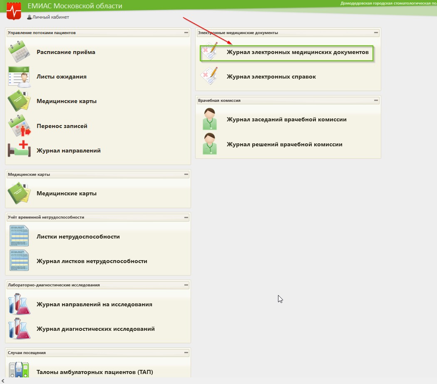This screenshot has width=437, height=384.
Task: Click Медицинские карты icon in Медицинские карты panel
Action: coord(19,193)
